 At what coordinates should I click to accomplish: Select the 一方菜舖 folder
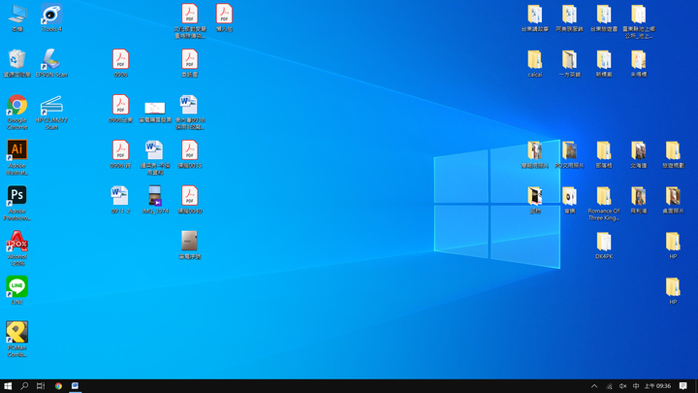click(570, 63)
